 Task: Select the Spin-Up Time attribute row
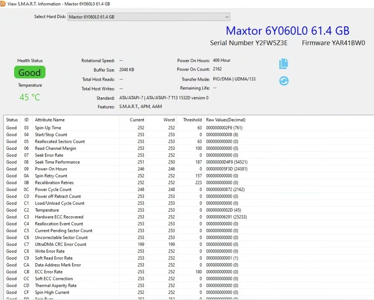(78, 127)
